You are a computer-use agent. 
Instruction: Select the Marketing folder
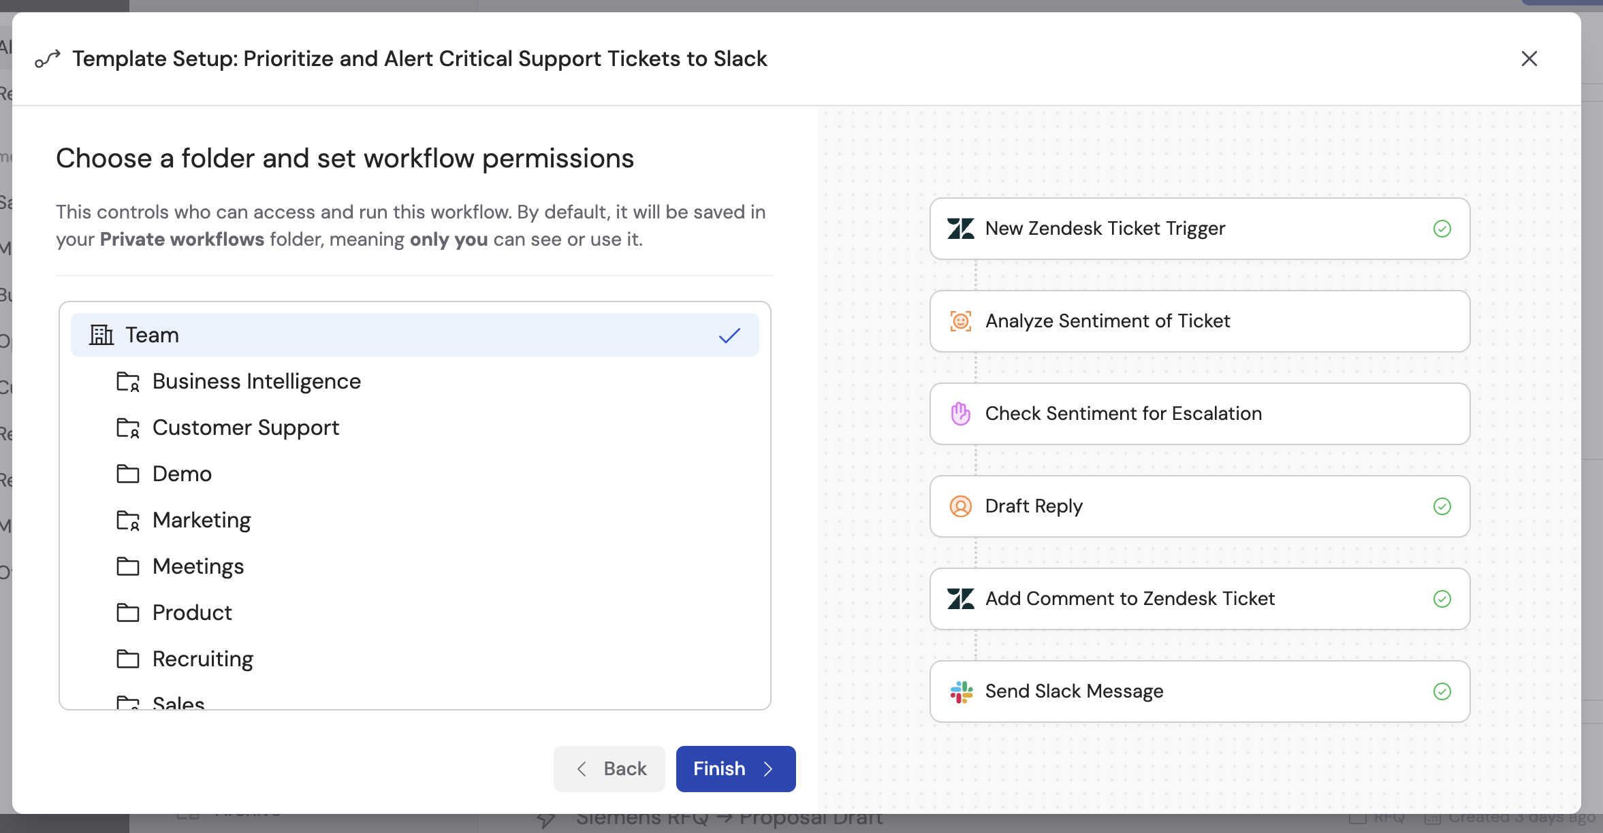[x=201, y=519]
